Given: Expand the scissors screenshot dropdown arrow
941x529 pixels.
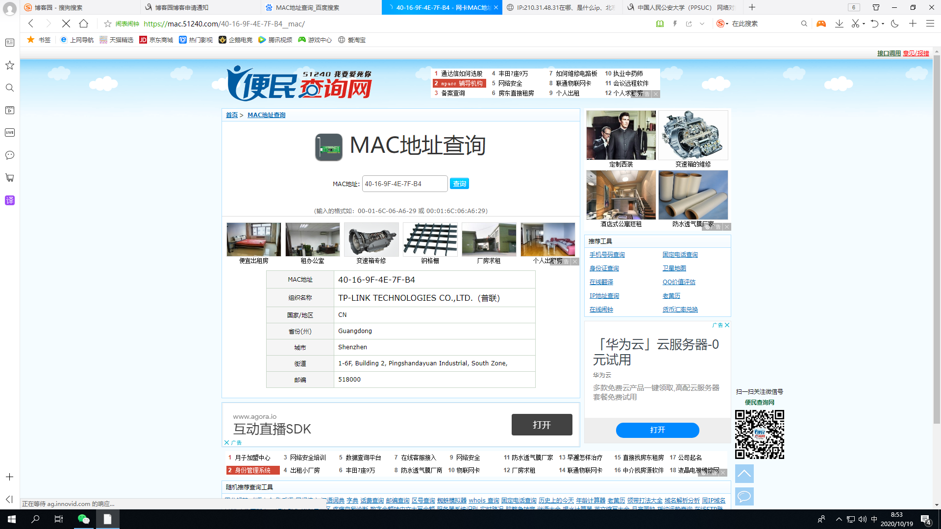Looking at the screenshot, I should coord(864,24).
